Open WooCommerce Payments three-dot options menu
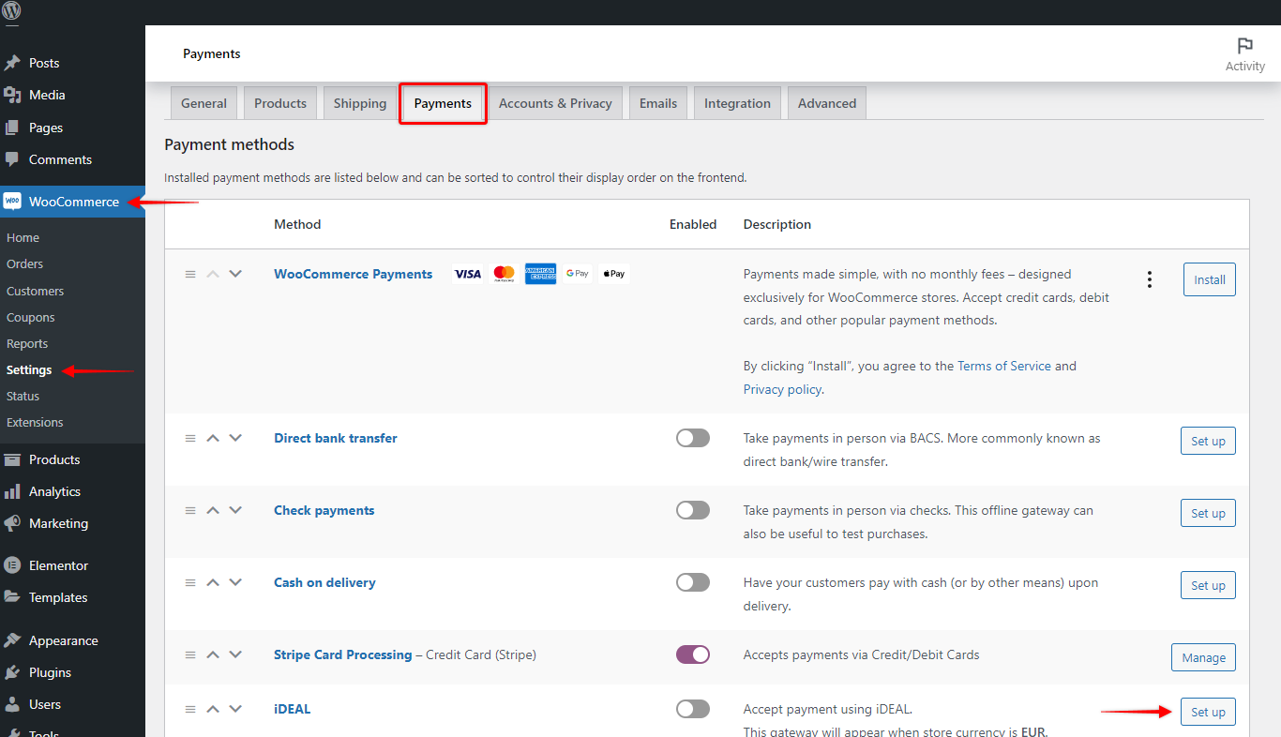 pyautogui.click(x=1150, y=279)
